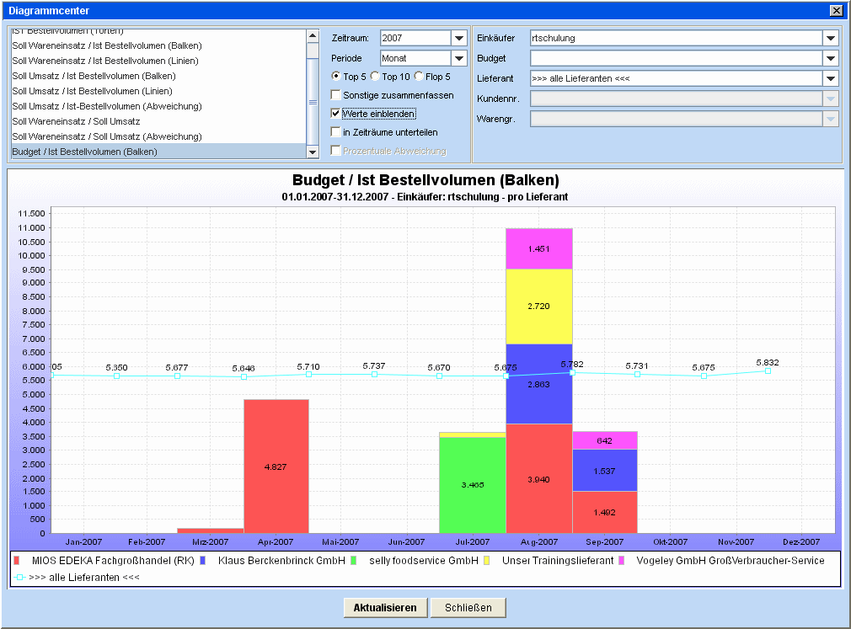This screenshot has width=851, height=629.
Task: Expand the Periode dropdown
Action: (x=459, y=59)
